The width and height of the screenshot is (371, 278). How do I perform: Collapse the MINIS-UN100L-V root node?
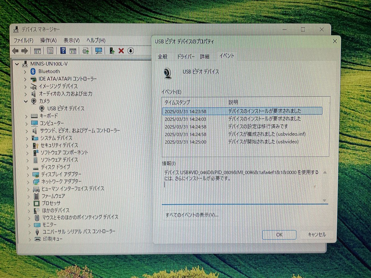17,64
